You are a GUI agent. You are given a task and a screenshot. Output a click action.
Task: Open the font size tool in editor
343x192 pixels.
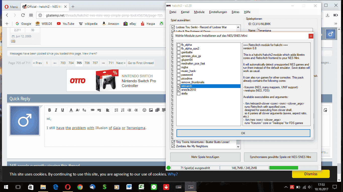tap(78, 110)
